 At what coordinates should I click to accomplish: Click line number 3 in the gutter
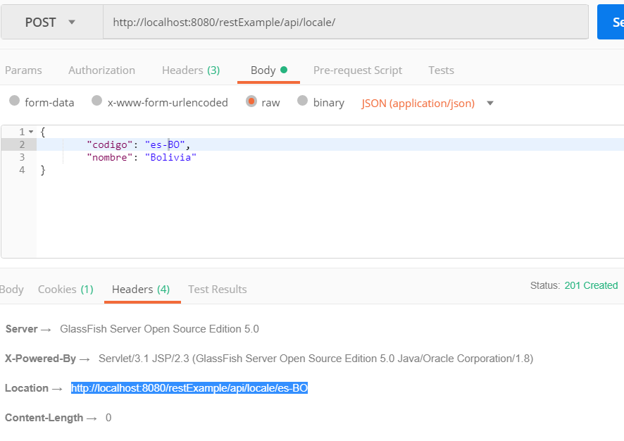click(22, 157)
